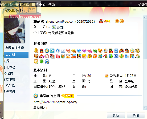The width and height of the screenshot is (147, 119).
Task: Click the red penguin QQ member service icon
Action: coord(42,51)
